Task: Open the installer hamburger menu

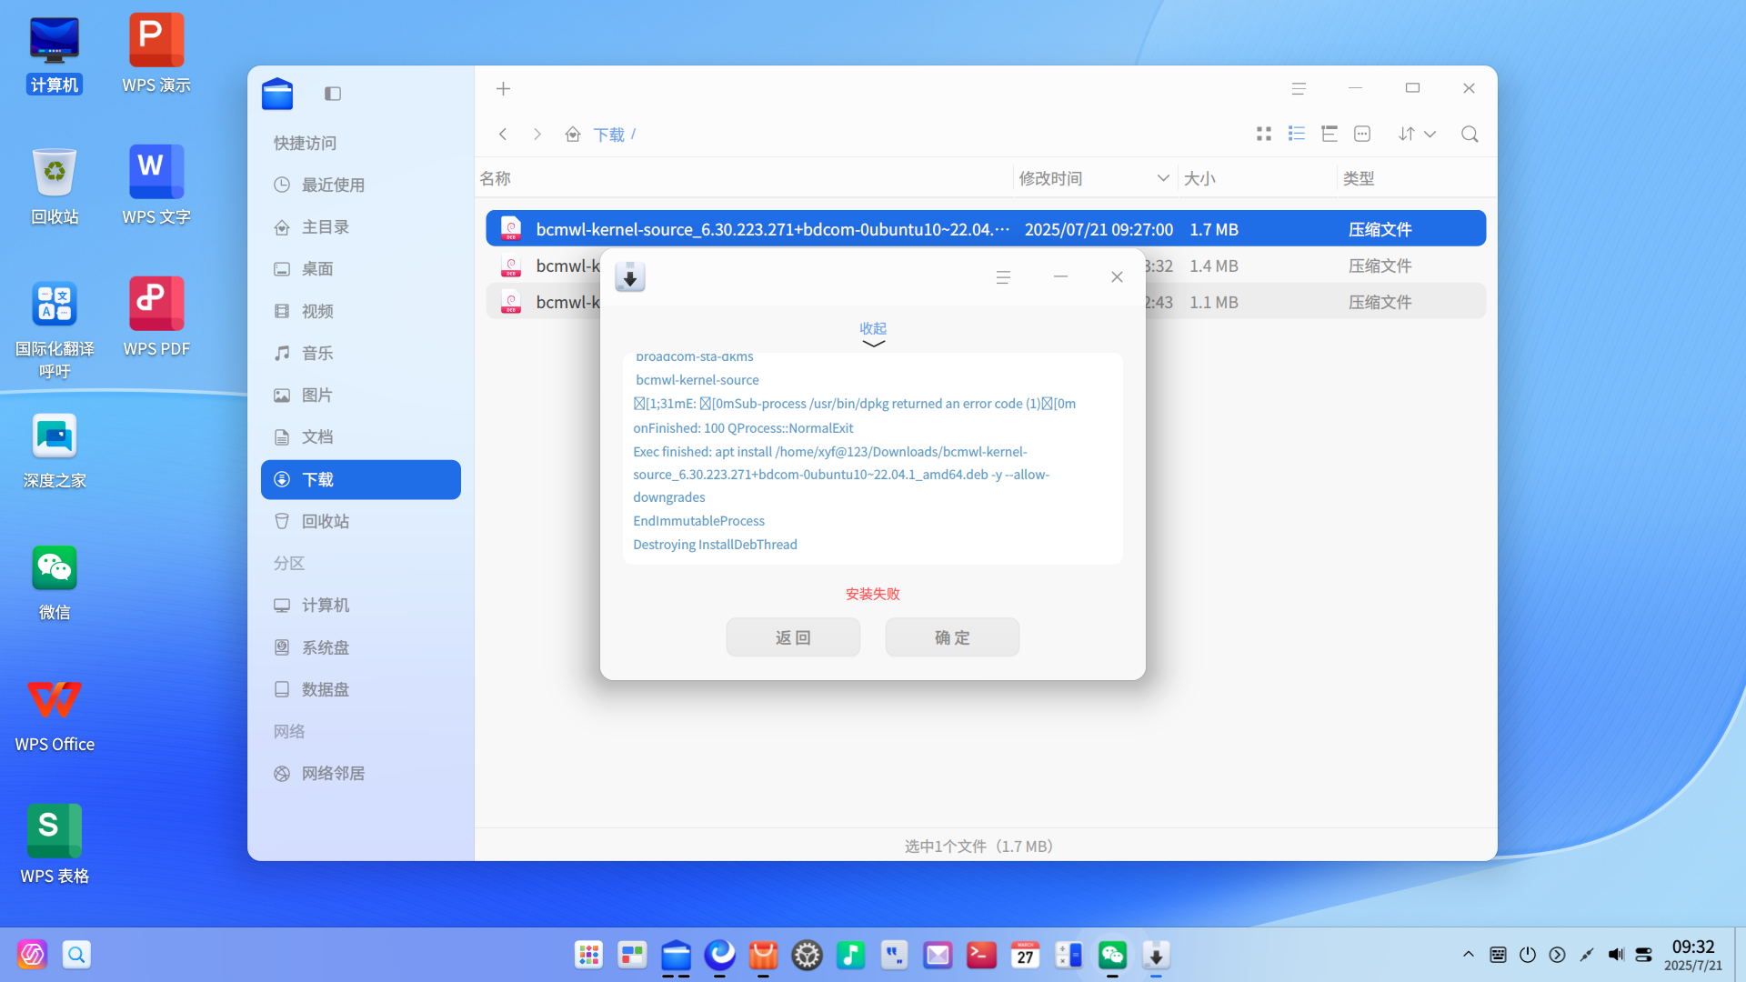Action: click(1003, 277)
